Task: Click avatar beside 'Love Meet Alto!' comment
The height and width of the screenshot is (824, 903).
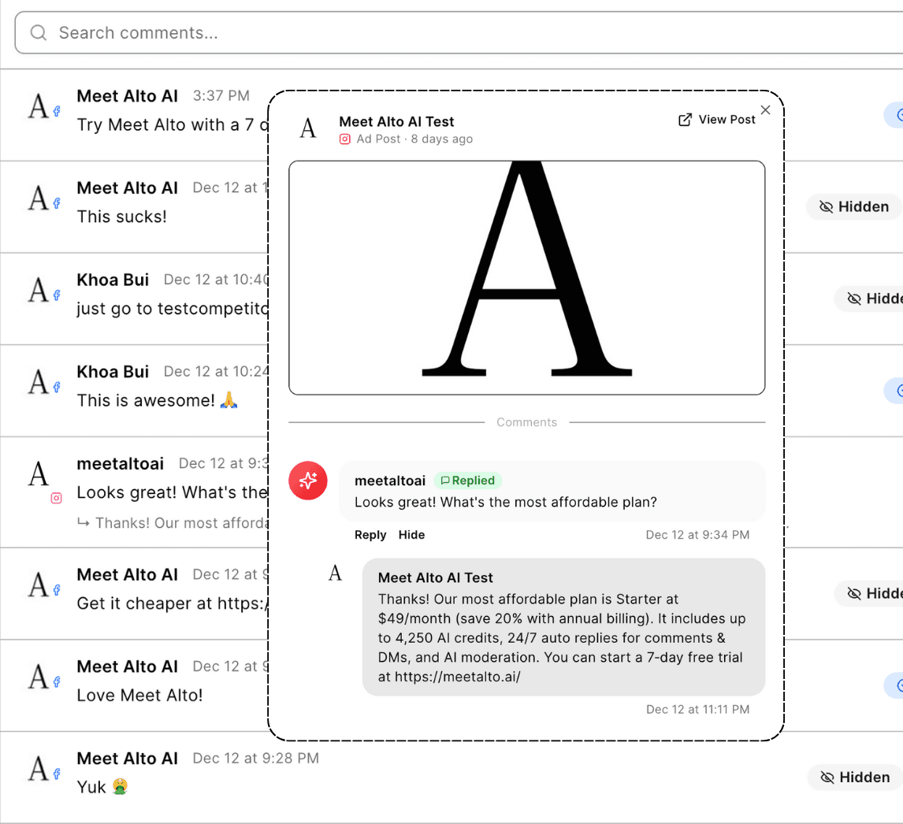Action: (x=39, y=677)
